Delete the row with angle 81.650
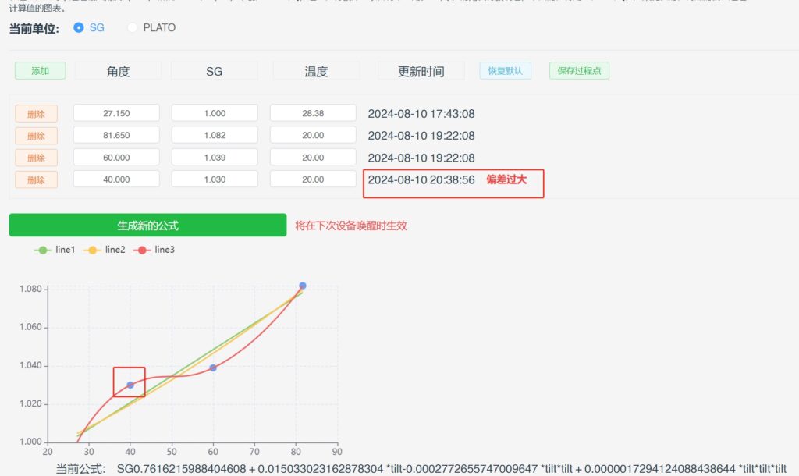This screenshot has width=799, height=476. [36, 136]
